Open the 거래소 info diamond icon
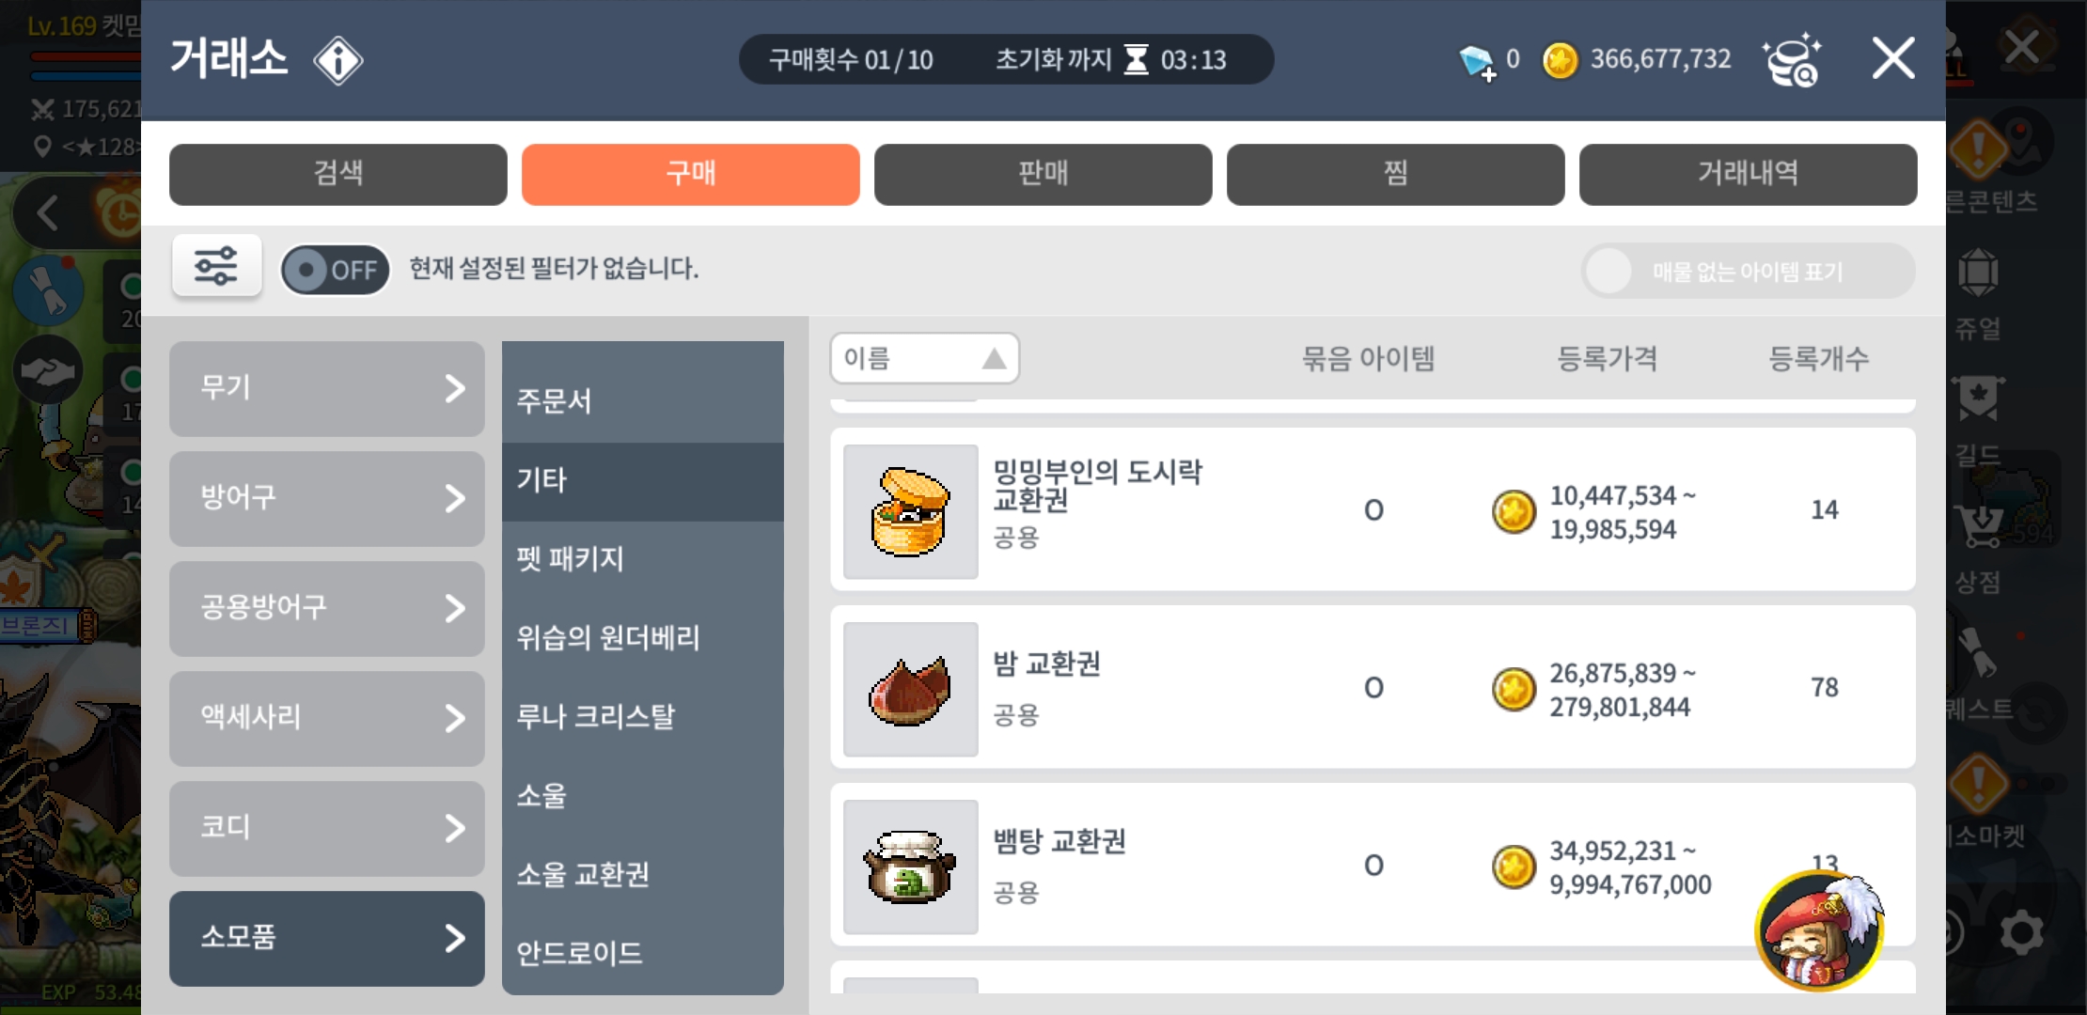 point(337,61)
